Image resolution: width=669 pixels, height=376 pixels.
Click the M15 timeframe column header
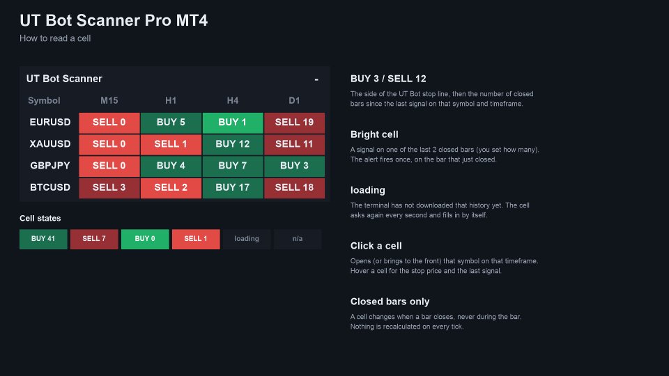coord(109,100)
